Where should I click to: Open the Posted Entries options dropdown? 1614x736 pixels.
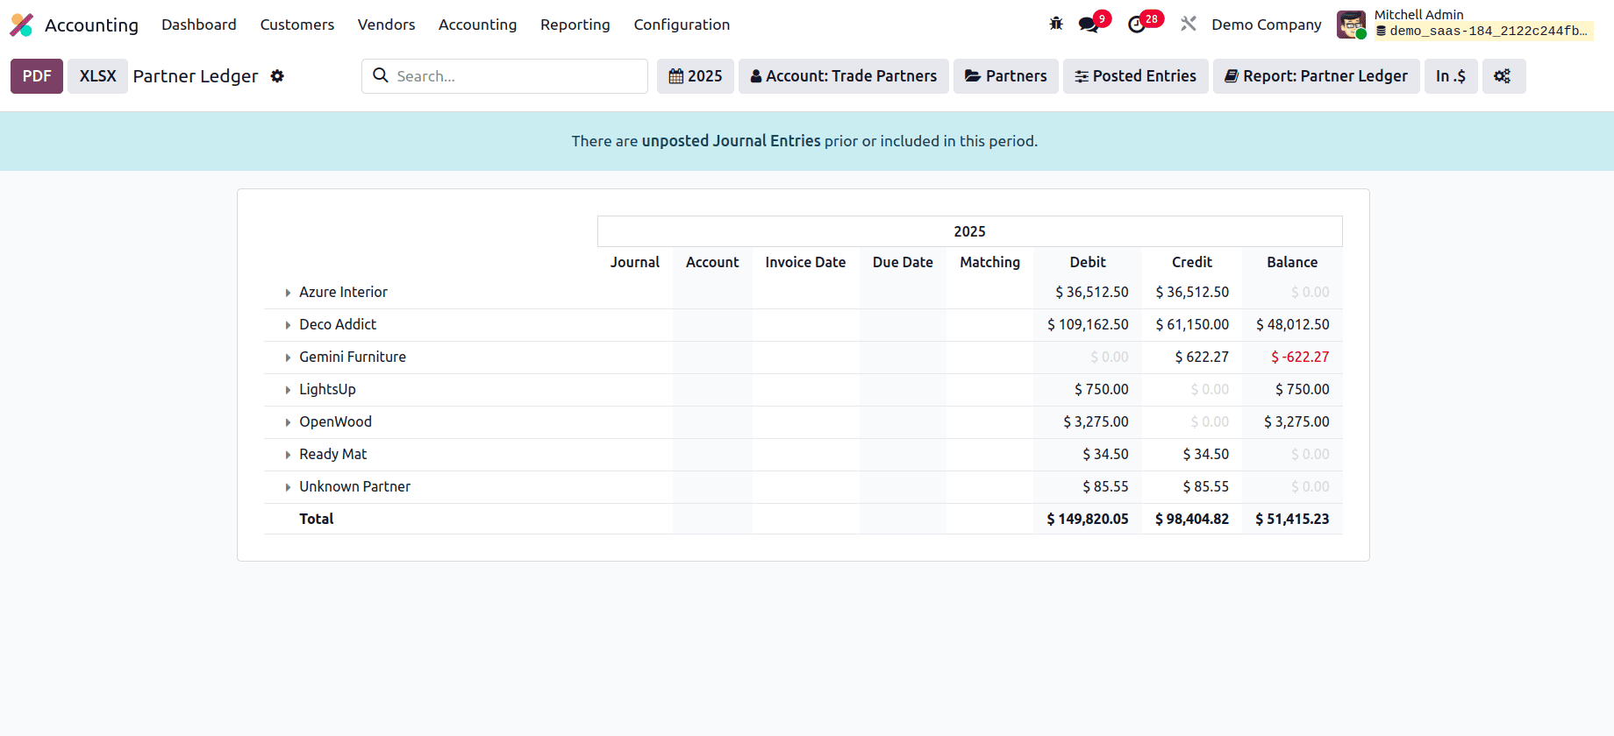point(1136,76)
